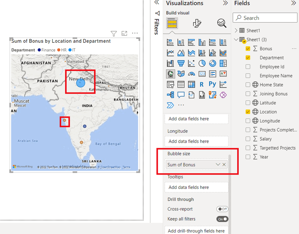Screen dimensions: 299x234
Task: Turn off Keep all filters toggle
Action: pyautogui.click(x=222, y=219)
